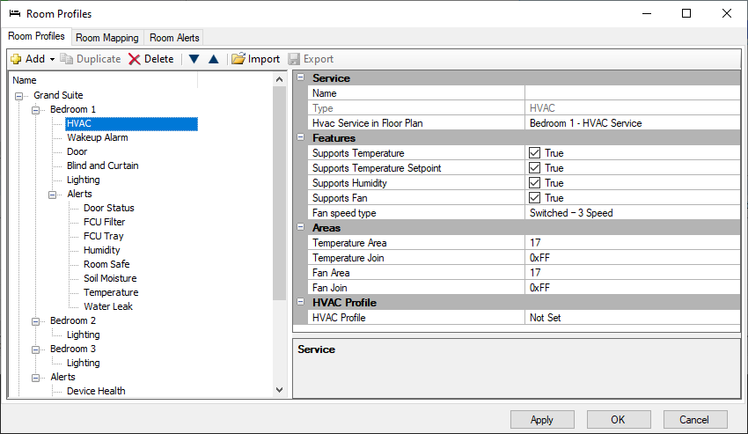The height and width of the screenshot is (434, 748).
Task: Move item down with down arrow
Action: click(194, 59)
